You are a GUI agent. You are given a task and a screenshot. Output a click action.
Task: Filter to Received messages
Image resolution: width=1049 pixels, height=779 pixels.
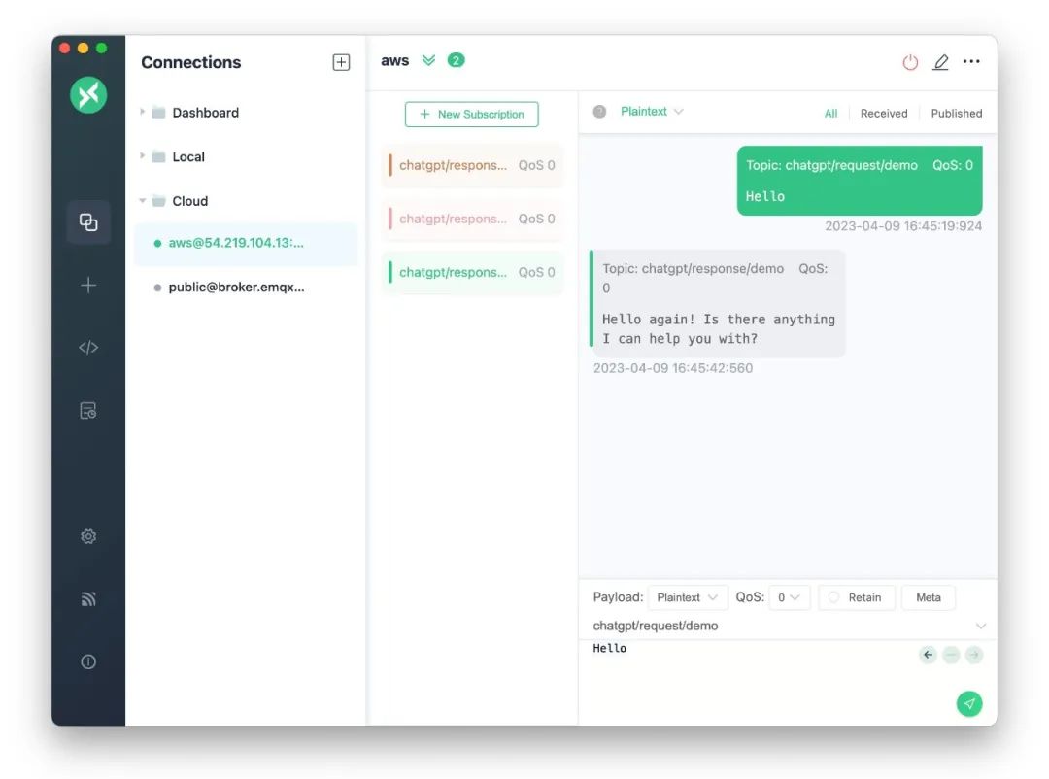point(884,113)
